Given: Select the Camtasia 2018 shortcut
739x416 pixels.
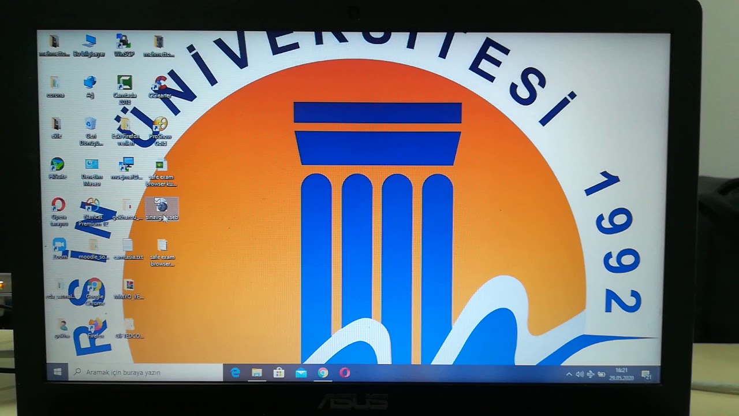Looking at the screenshot, I should point(125,90).
